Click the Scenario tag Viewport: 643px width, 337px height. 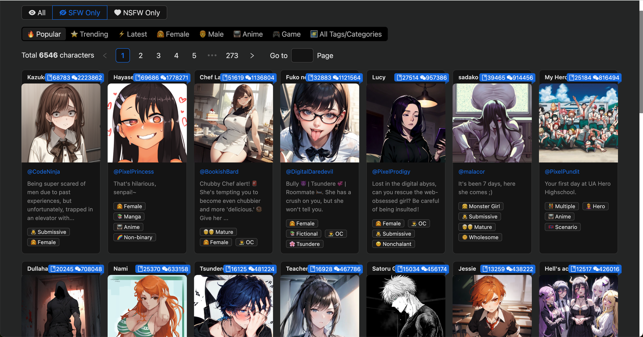(563, 227)
